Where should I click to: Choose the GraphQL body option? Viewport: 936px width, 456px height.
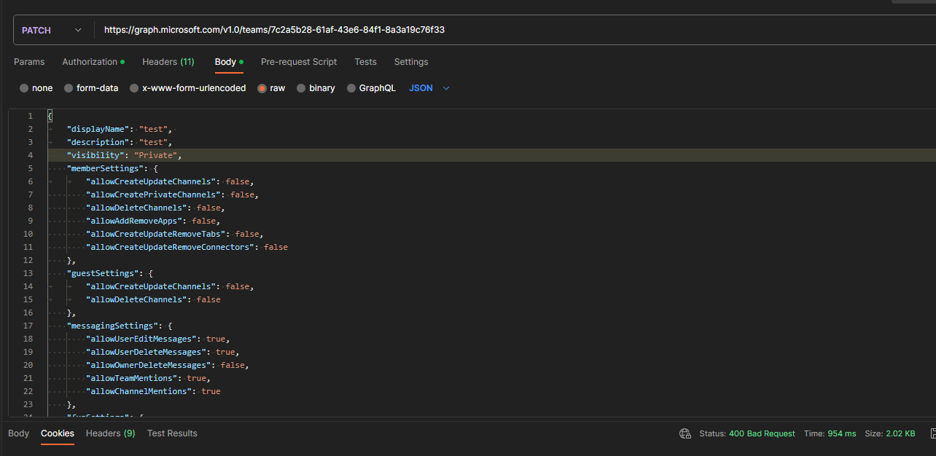click(x=371, y=87)
